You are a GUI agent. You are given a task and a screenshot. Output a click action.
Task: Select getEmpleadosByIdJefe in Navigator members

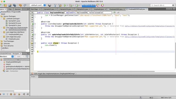click(x=18, y=67)
